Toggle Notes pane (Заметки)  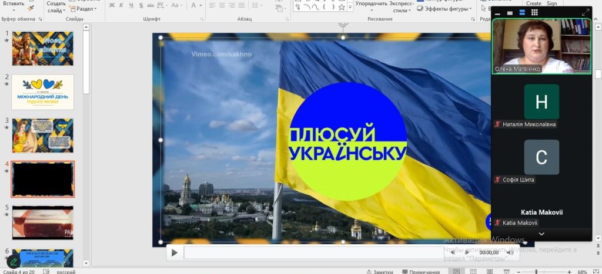point(380,272)
